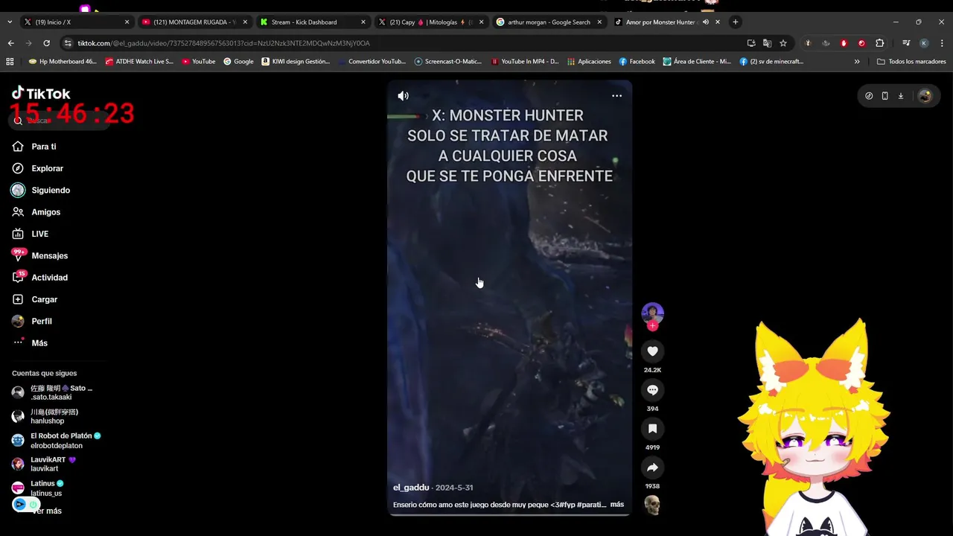Open the Siguiendo feed
The height and width of the screenshot is (536, 953).
pos(51,191)
